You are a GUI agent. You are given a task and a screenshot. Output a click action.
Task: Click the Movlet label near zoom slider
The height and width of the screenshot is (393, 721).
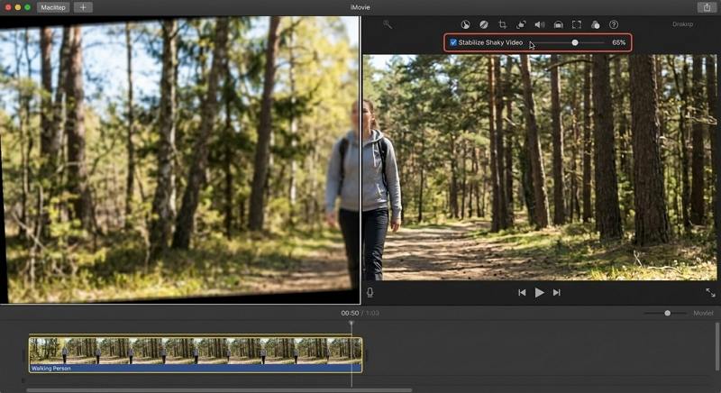point(703,313)
